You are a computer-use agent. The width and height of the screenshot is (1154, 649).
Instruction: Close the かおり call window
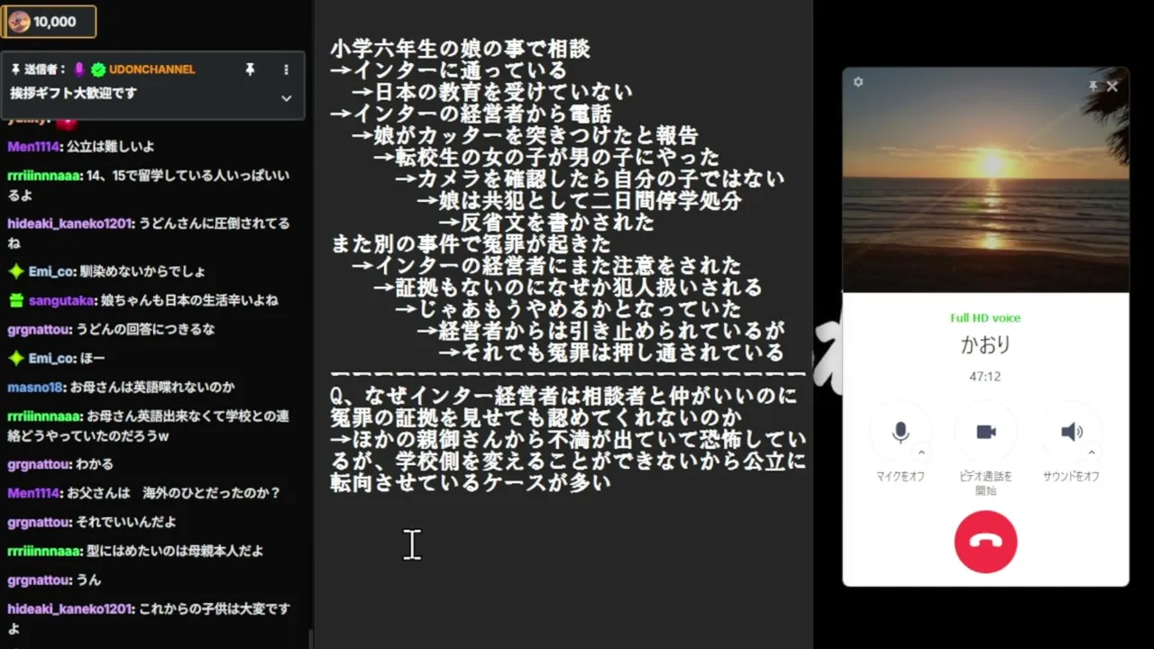coord(1113,86)
